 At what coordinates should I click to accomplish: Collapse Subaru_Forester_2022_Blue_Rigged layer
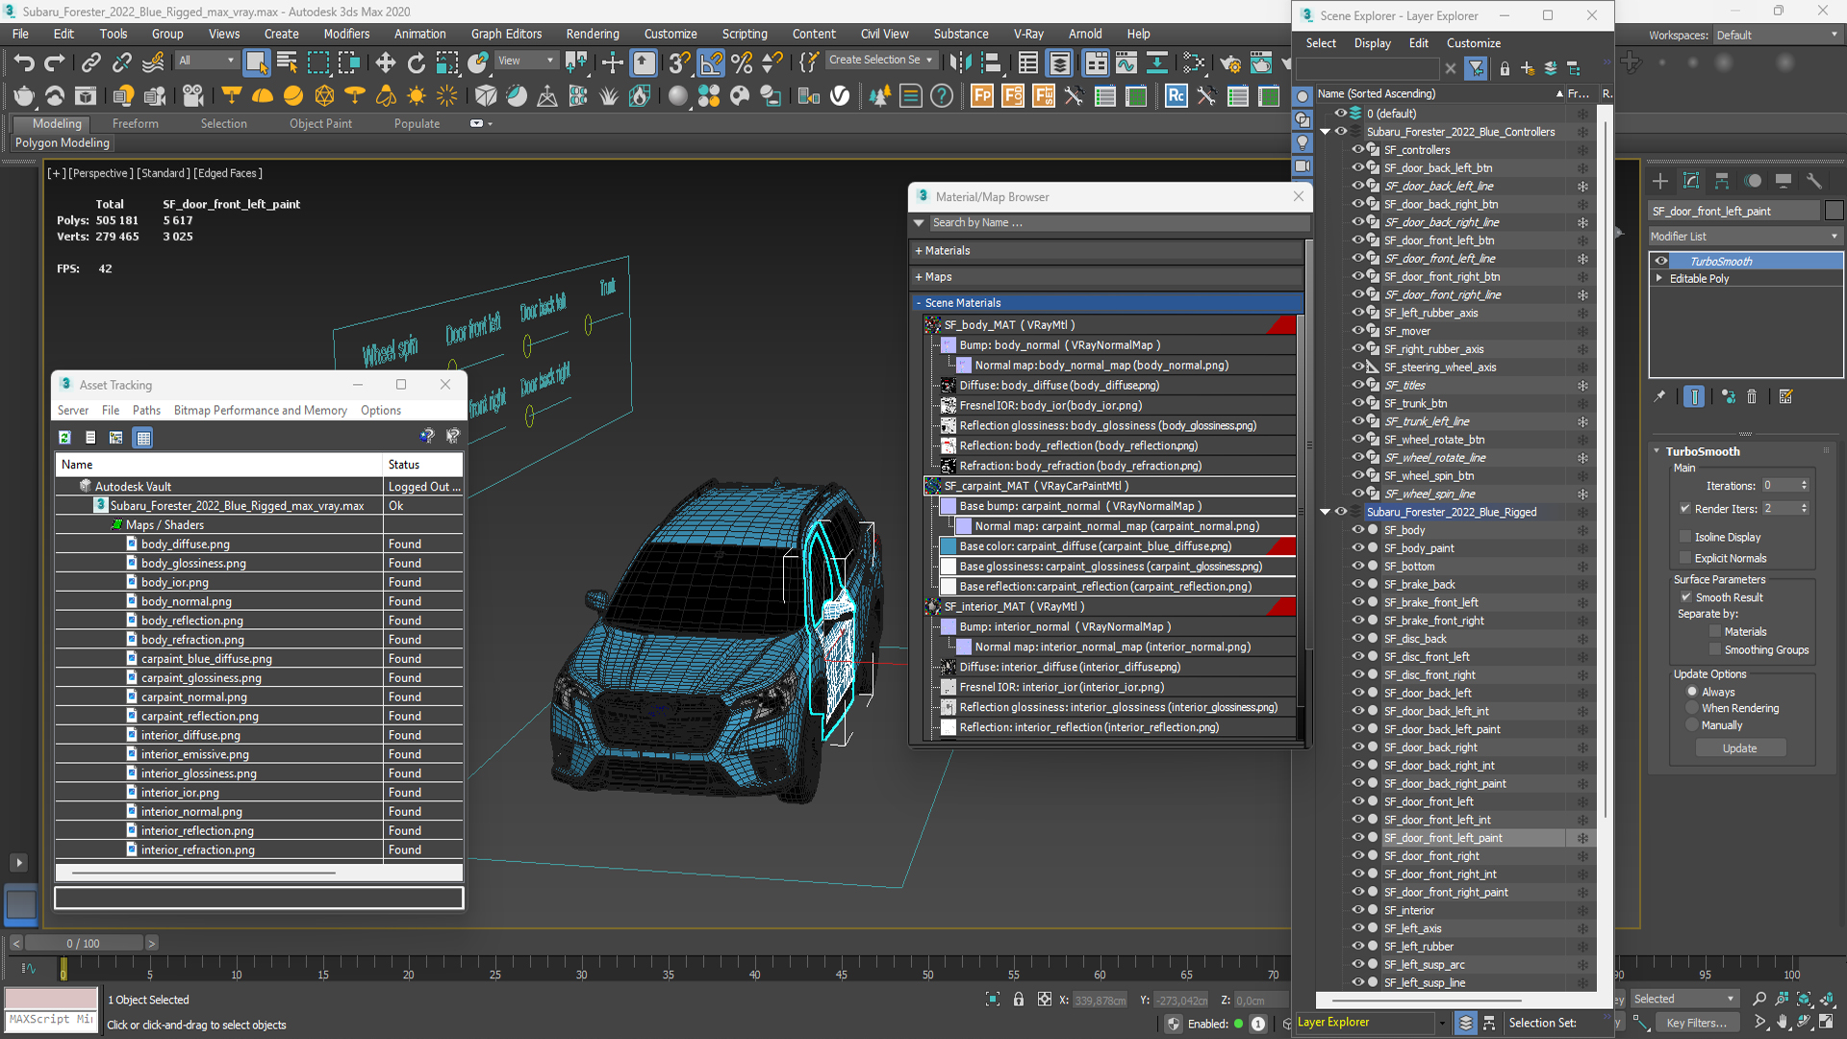point(1326,512)
